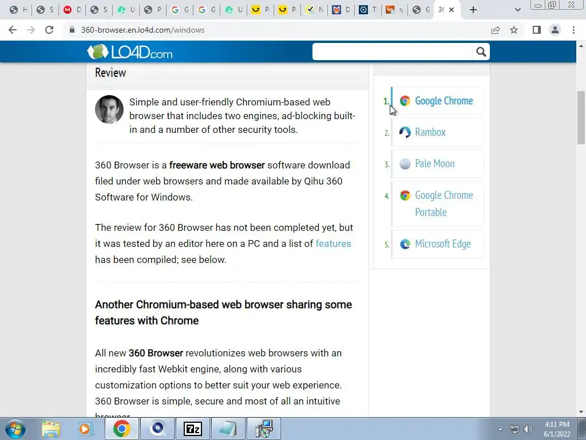Click the reviewer's portrait photo

click(109, 109)
